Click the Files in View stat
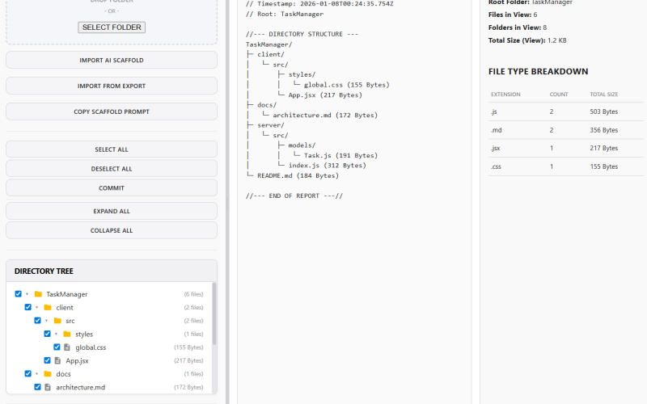 513,15
